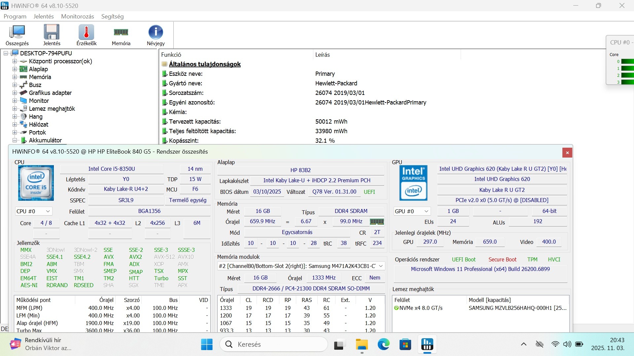
Task: Expand the Központi processzor(ok) tree node
Action: [15, 61]
